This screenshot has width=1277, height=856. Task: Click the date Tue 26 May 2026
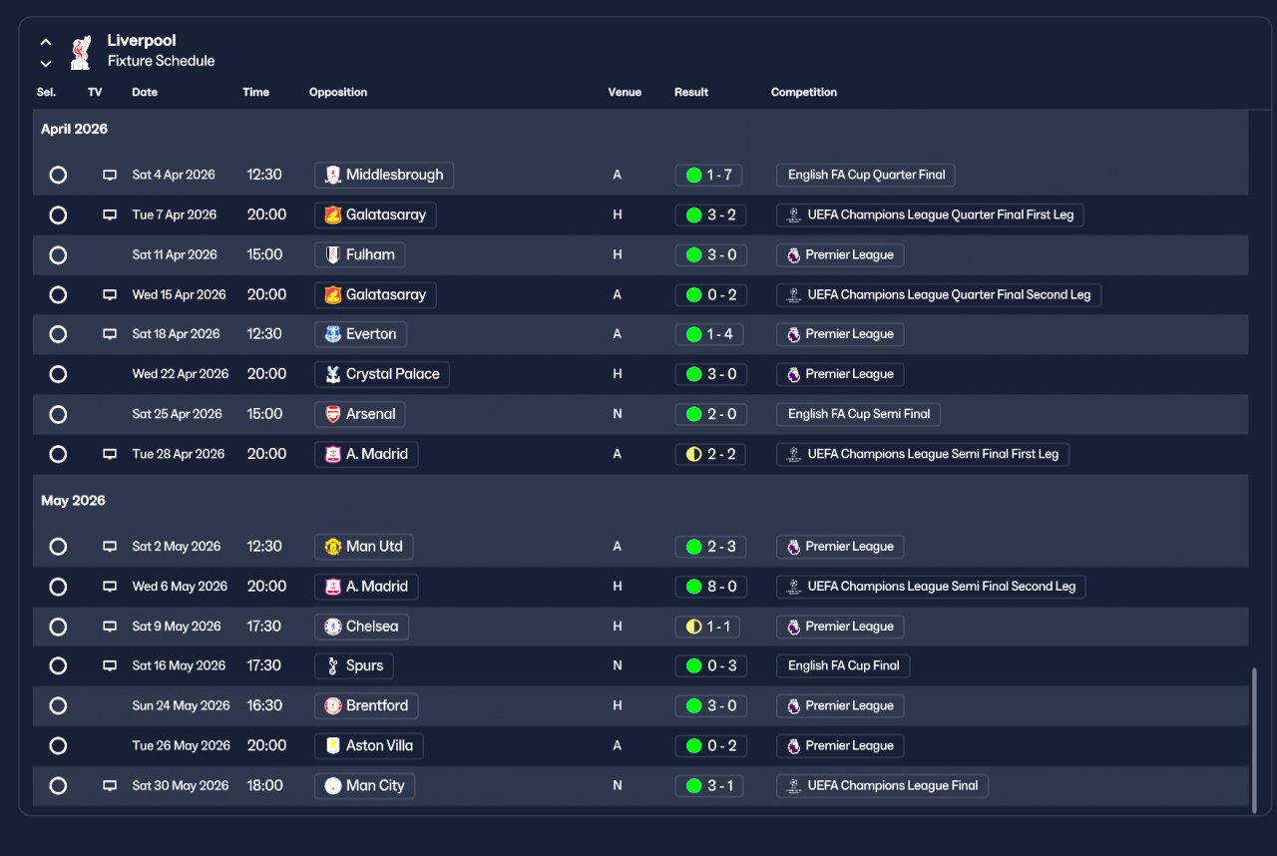(x=182, y=745)
